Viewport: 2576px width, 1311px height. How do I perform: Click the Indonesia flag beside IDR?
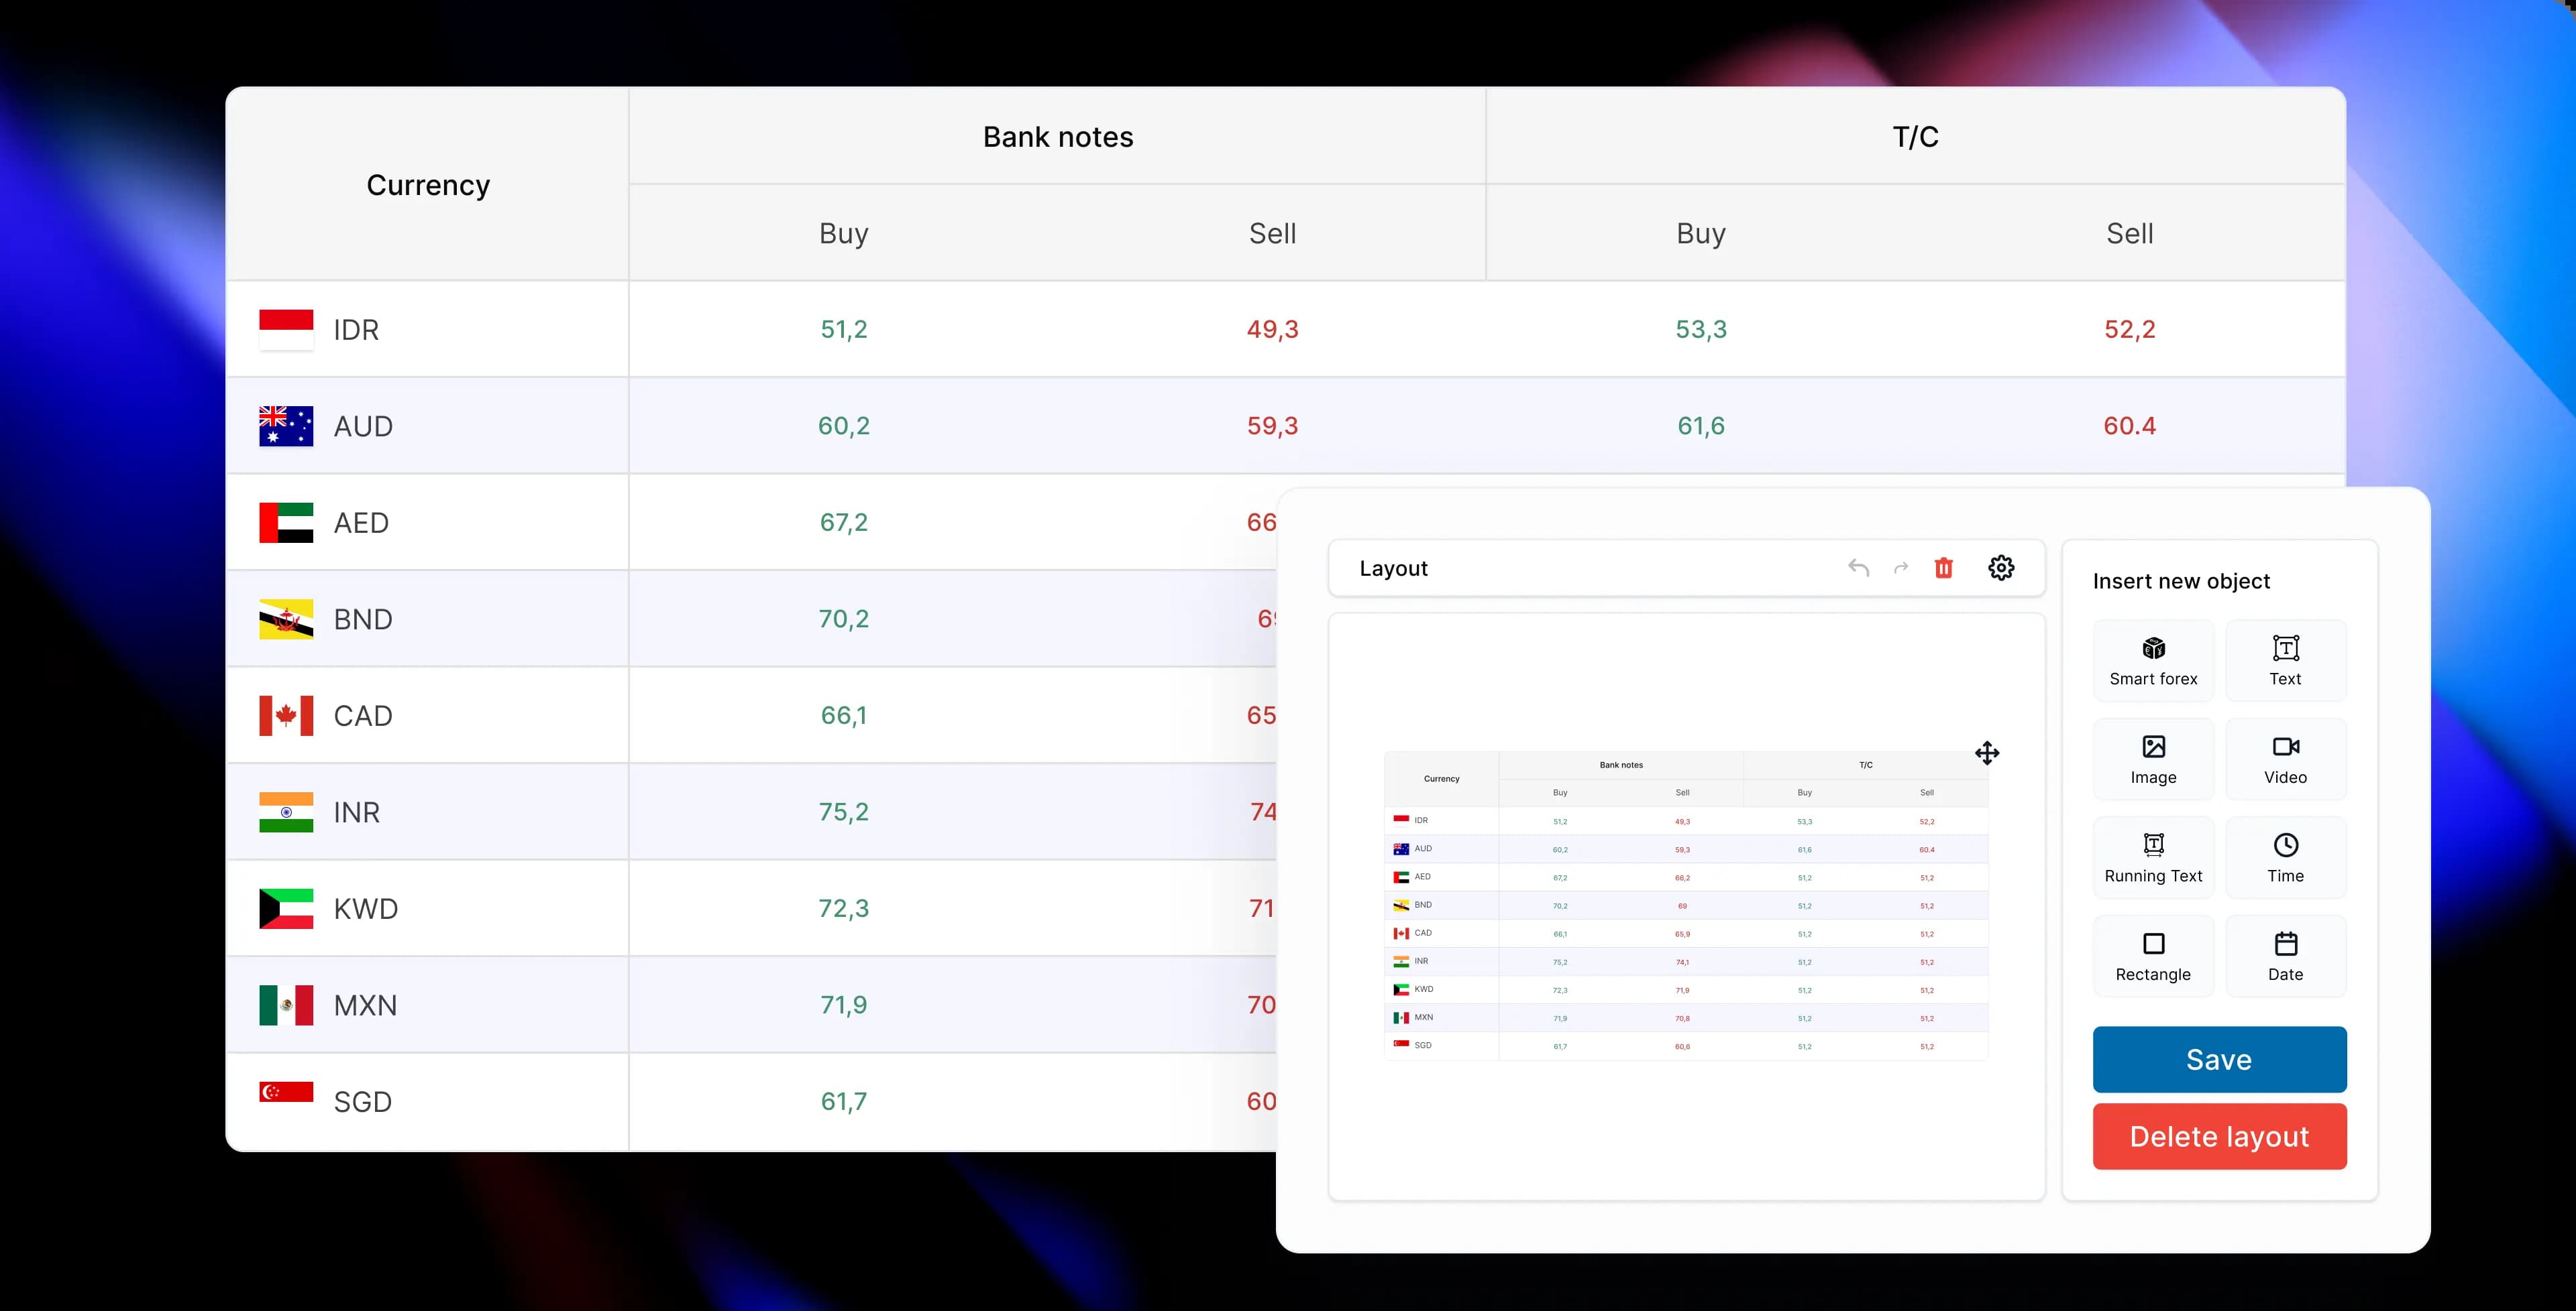click(x=286, y=328)
